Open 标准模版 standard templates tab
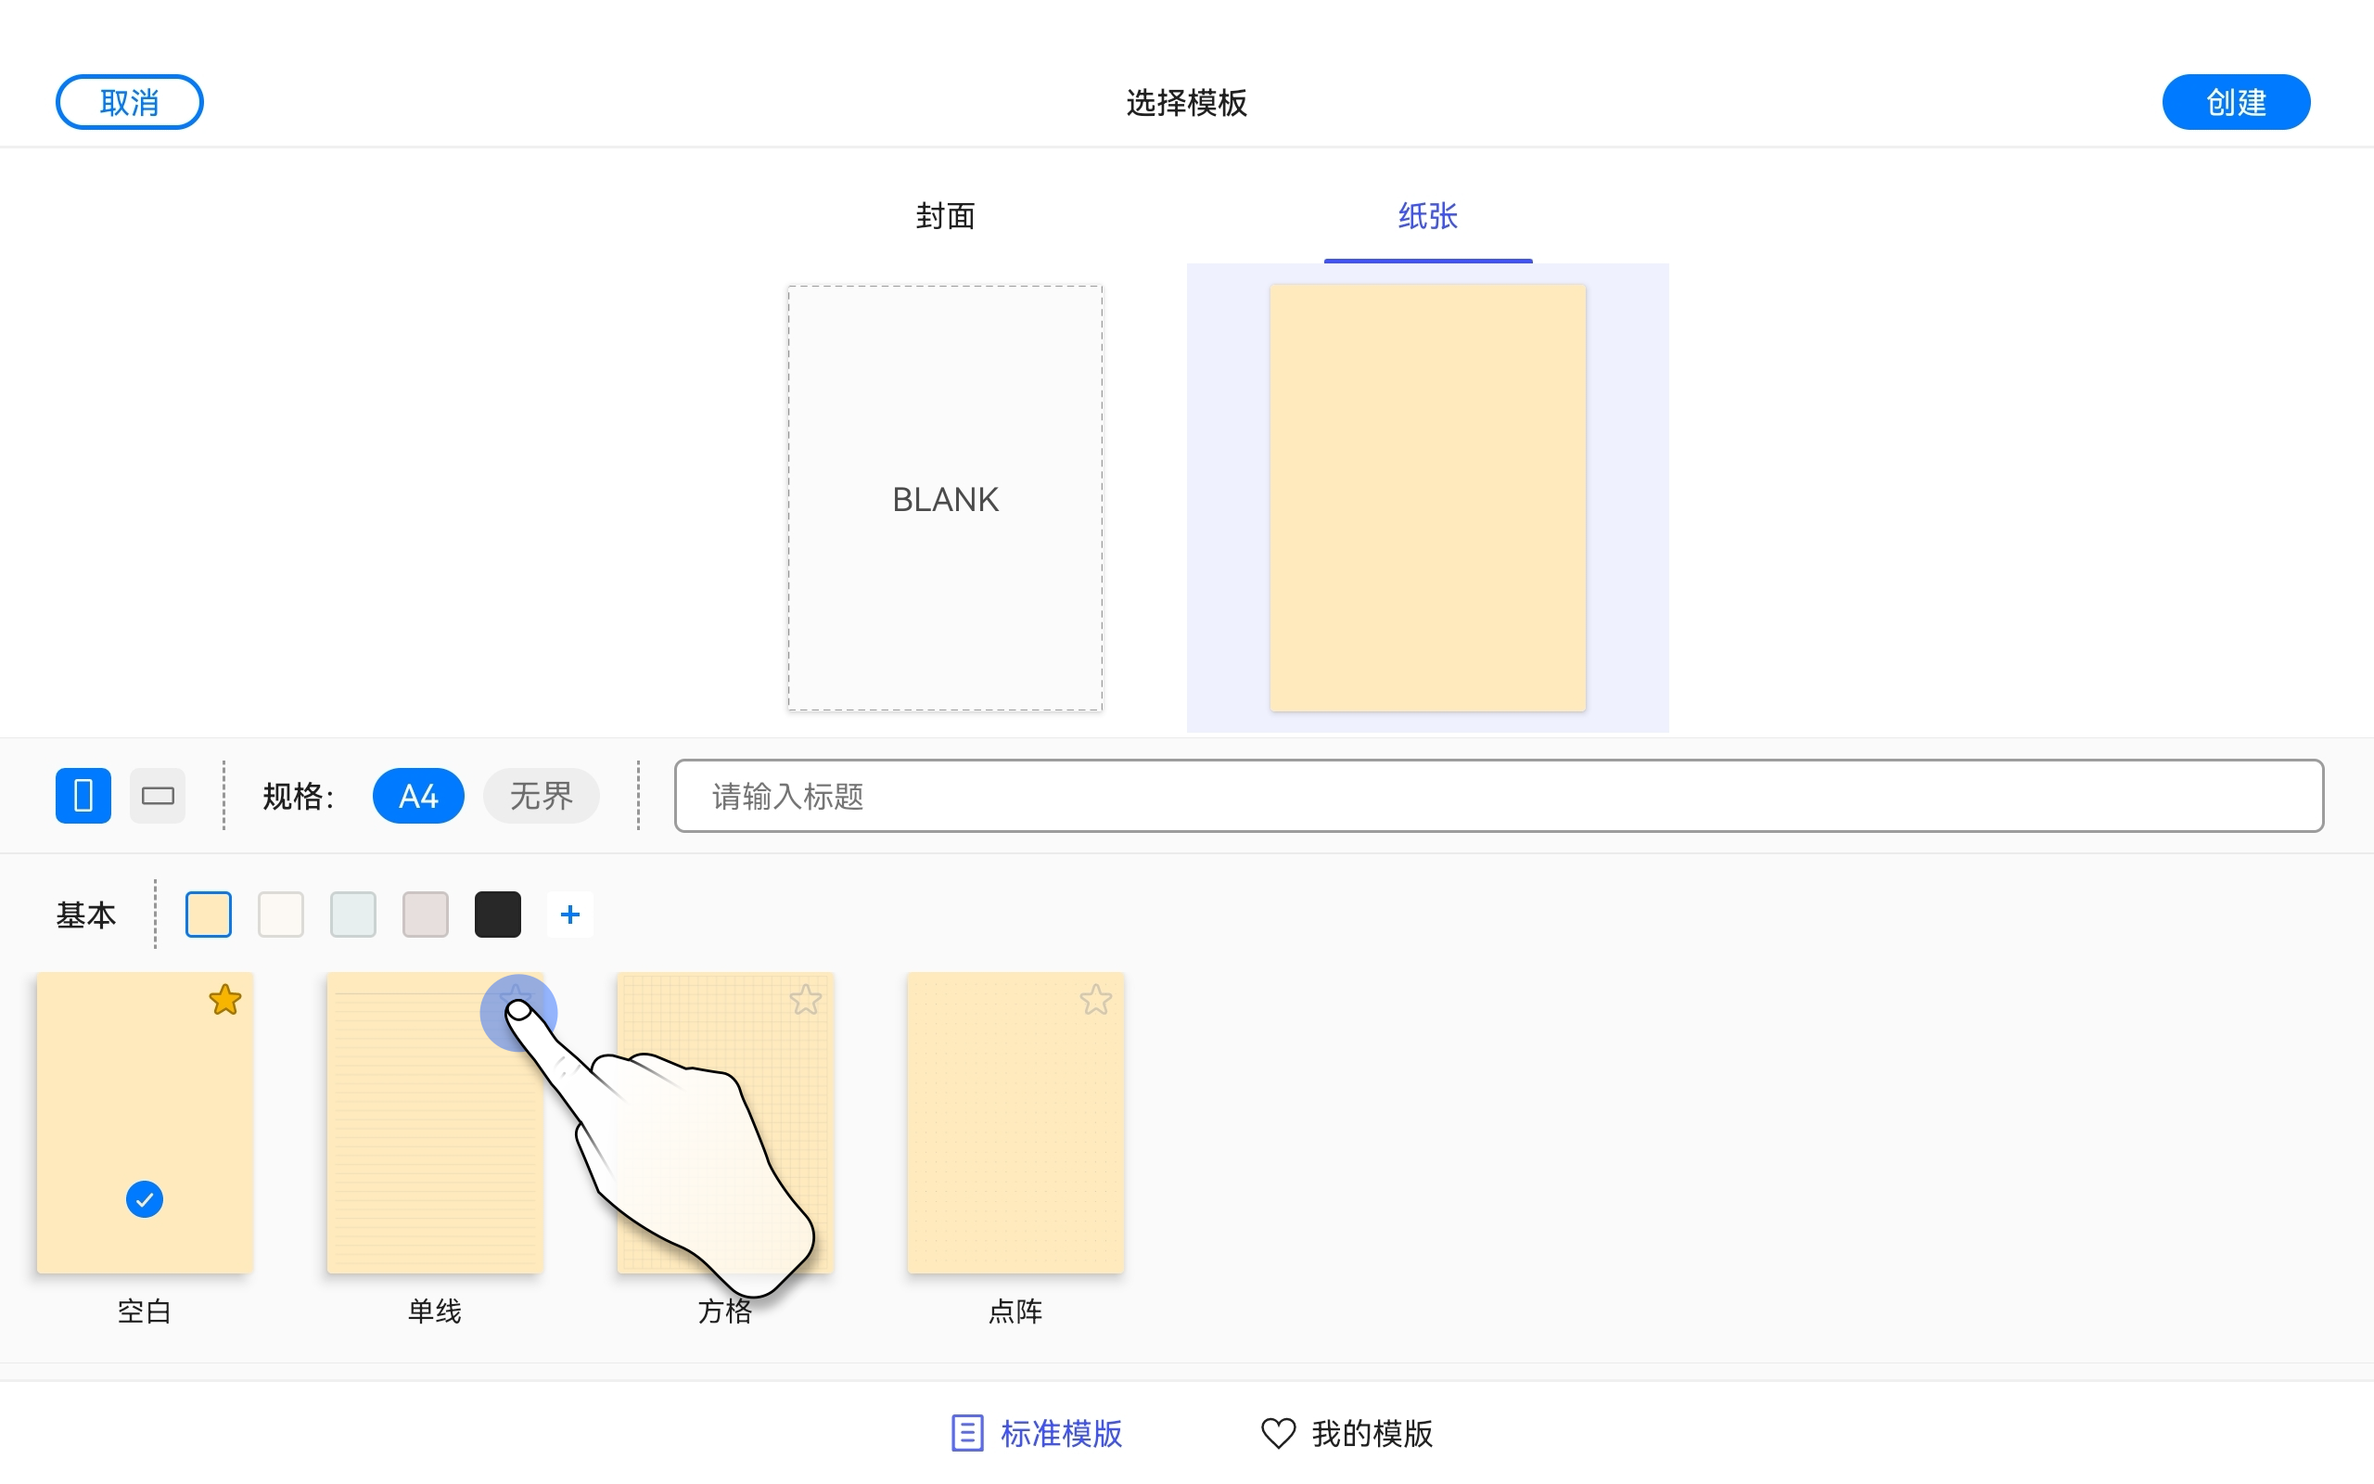 (x=1037, y=1433)
